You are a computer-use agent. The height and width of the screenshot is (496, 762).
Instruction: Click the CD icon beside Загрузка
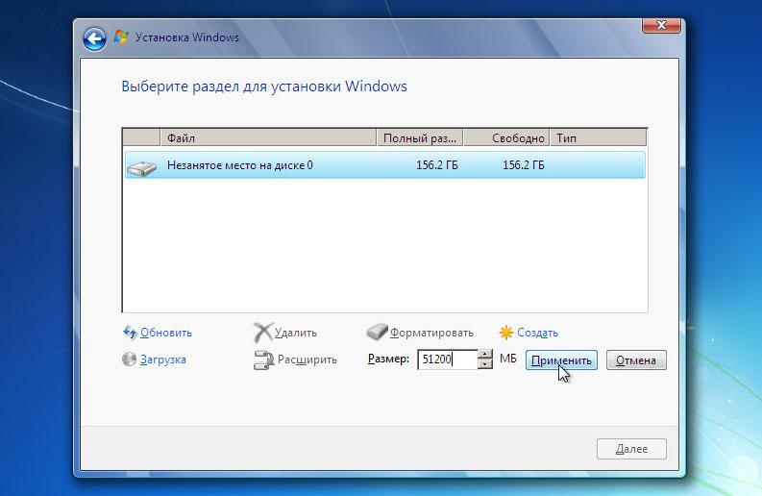click(130, 360)
